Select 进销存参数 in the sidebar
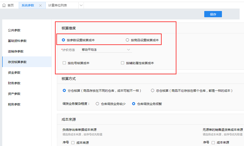244x146 pixels. click(16, 51)
